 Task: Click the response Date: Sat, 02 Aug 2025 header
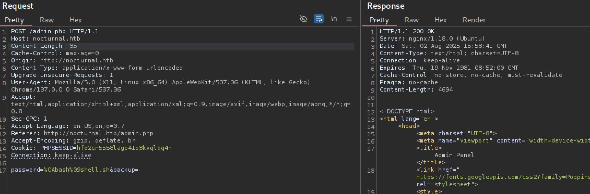444,46
